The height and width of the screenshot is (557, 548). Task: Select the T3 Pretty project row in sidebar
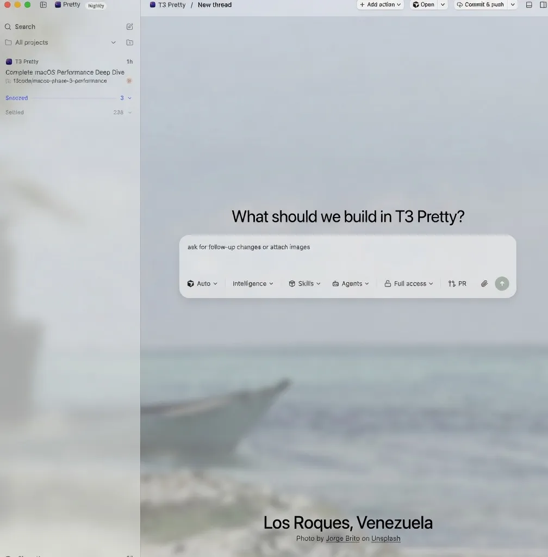[69, 61]
